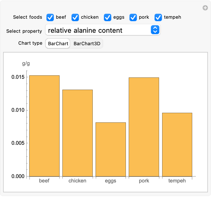
Task: Switch to BarChart3D chart type
Action: (87, 44)
